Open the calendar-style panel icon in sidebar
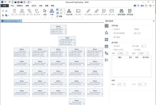Screen dimensions: 156x105 pyautogui.click(x=107, y=47)
